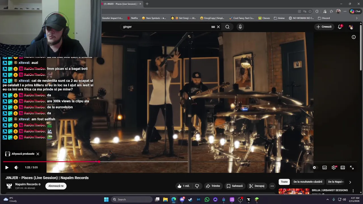Image resolution: width=363 pixels, height=204 pixels.
Task: Start voice search with the microphone
Action: click(240, 27)
